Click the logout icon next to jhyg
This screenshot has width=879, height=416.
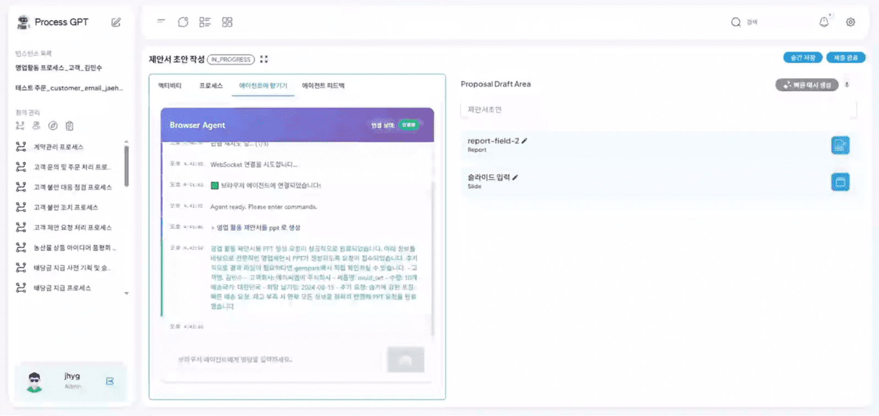tap(110, 381)
